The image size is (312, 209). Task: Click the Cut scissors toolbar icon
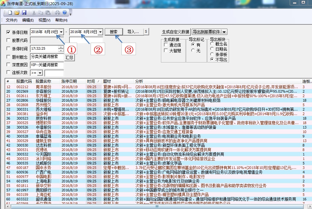pos(34,13)
